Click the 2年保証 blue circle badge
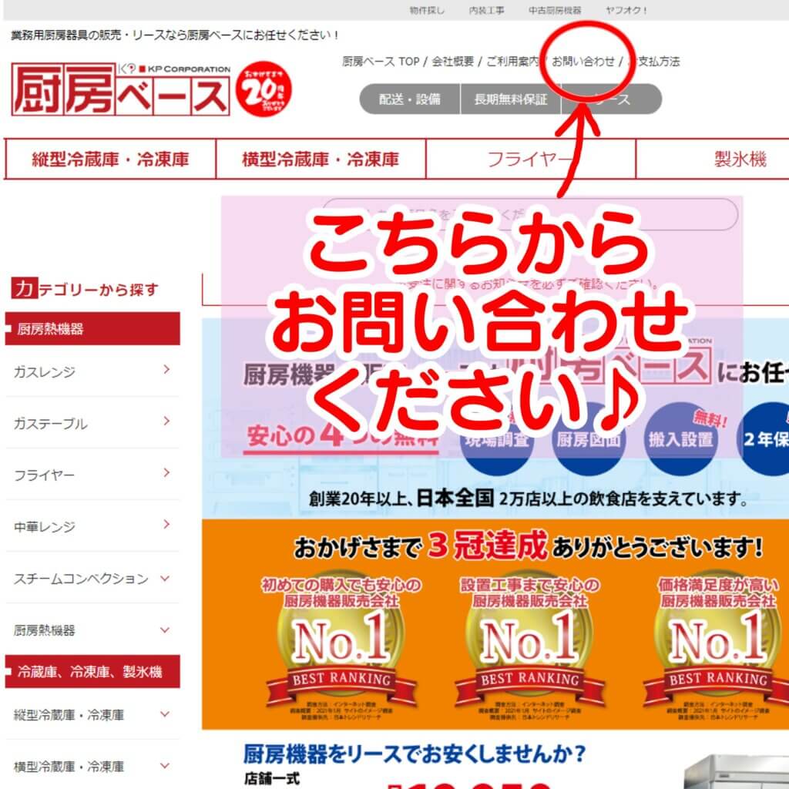789x789 pixels. [764, 438]
